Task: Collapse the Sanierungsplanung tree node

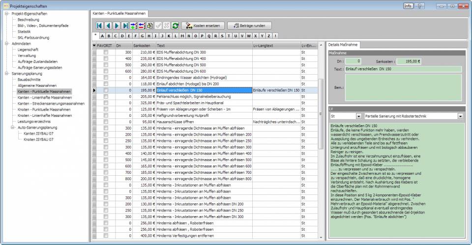Action: [6, 74]
